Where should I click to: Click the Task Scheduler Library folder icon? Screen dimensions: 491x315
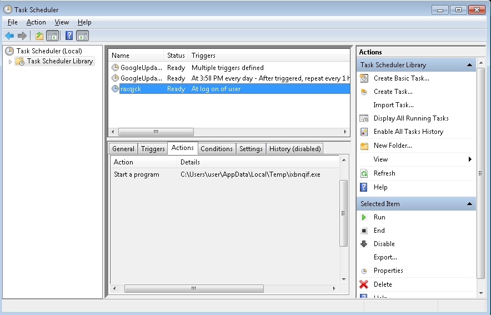pos(20,61)
